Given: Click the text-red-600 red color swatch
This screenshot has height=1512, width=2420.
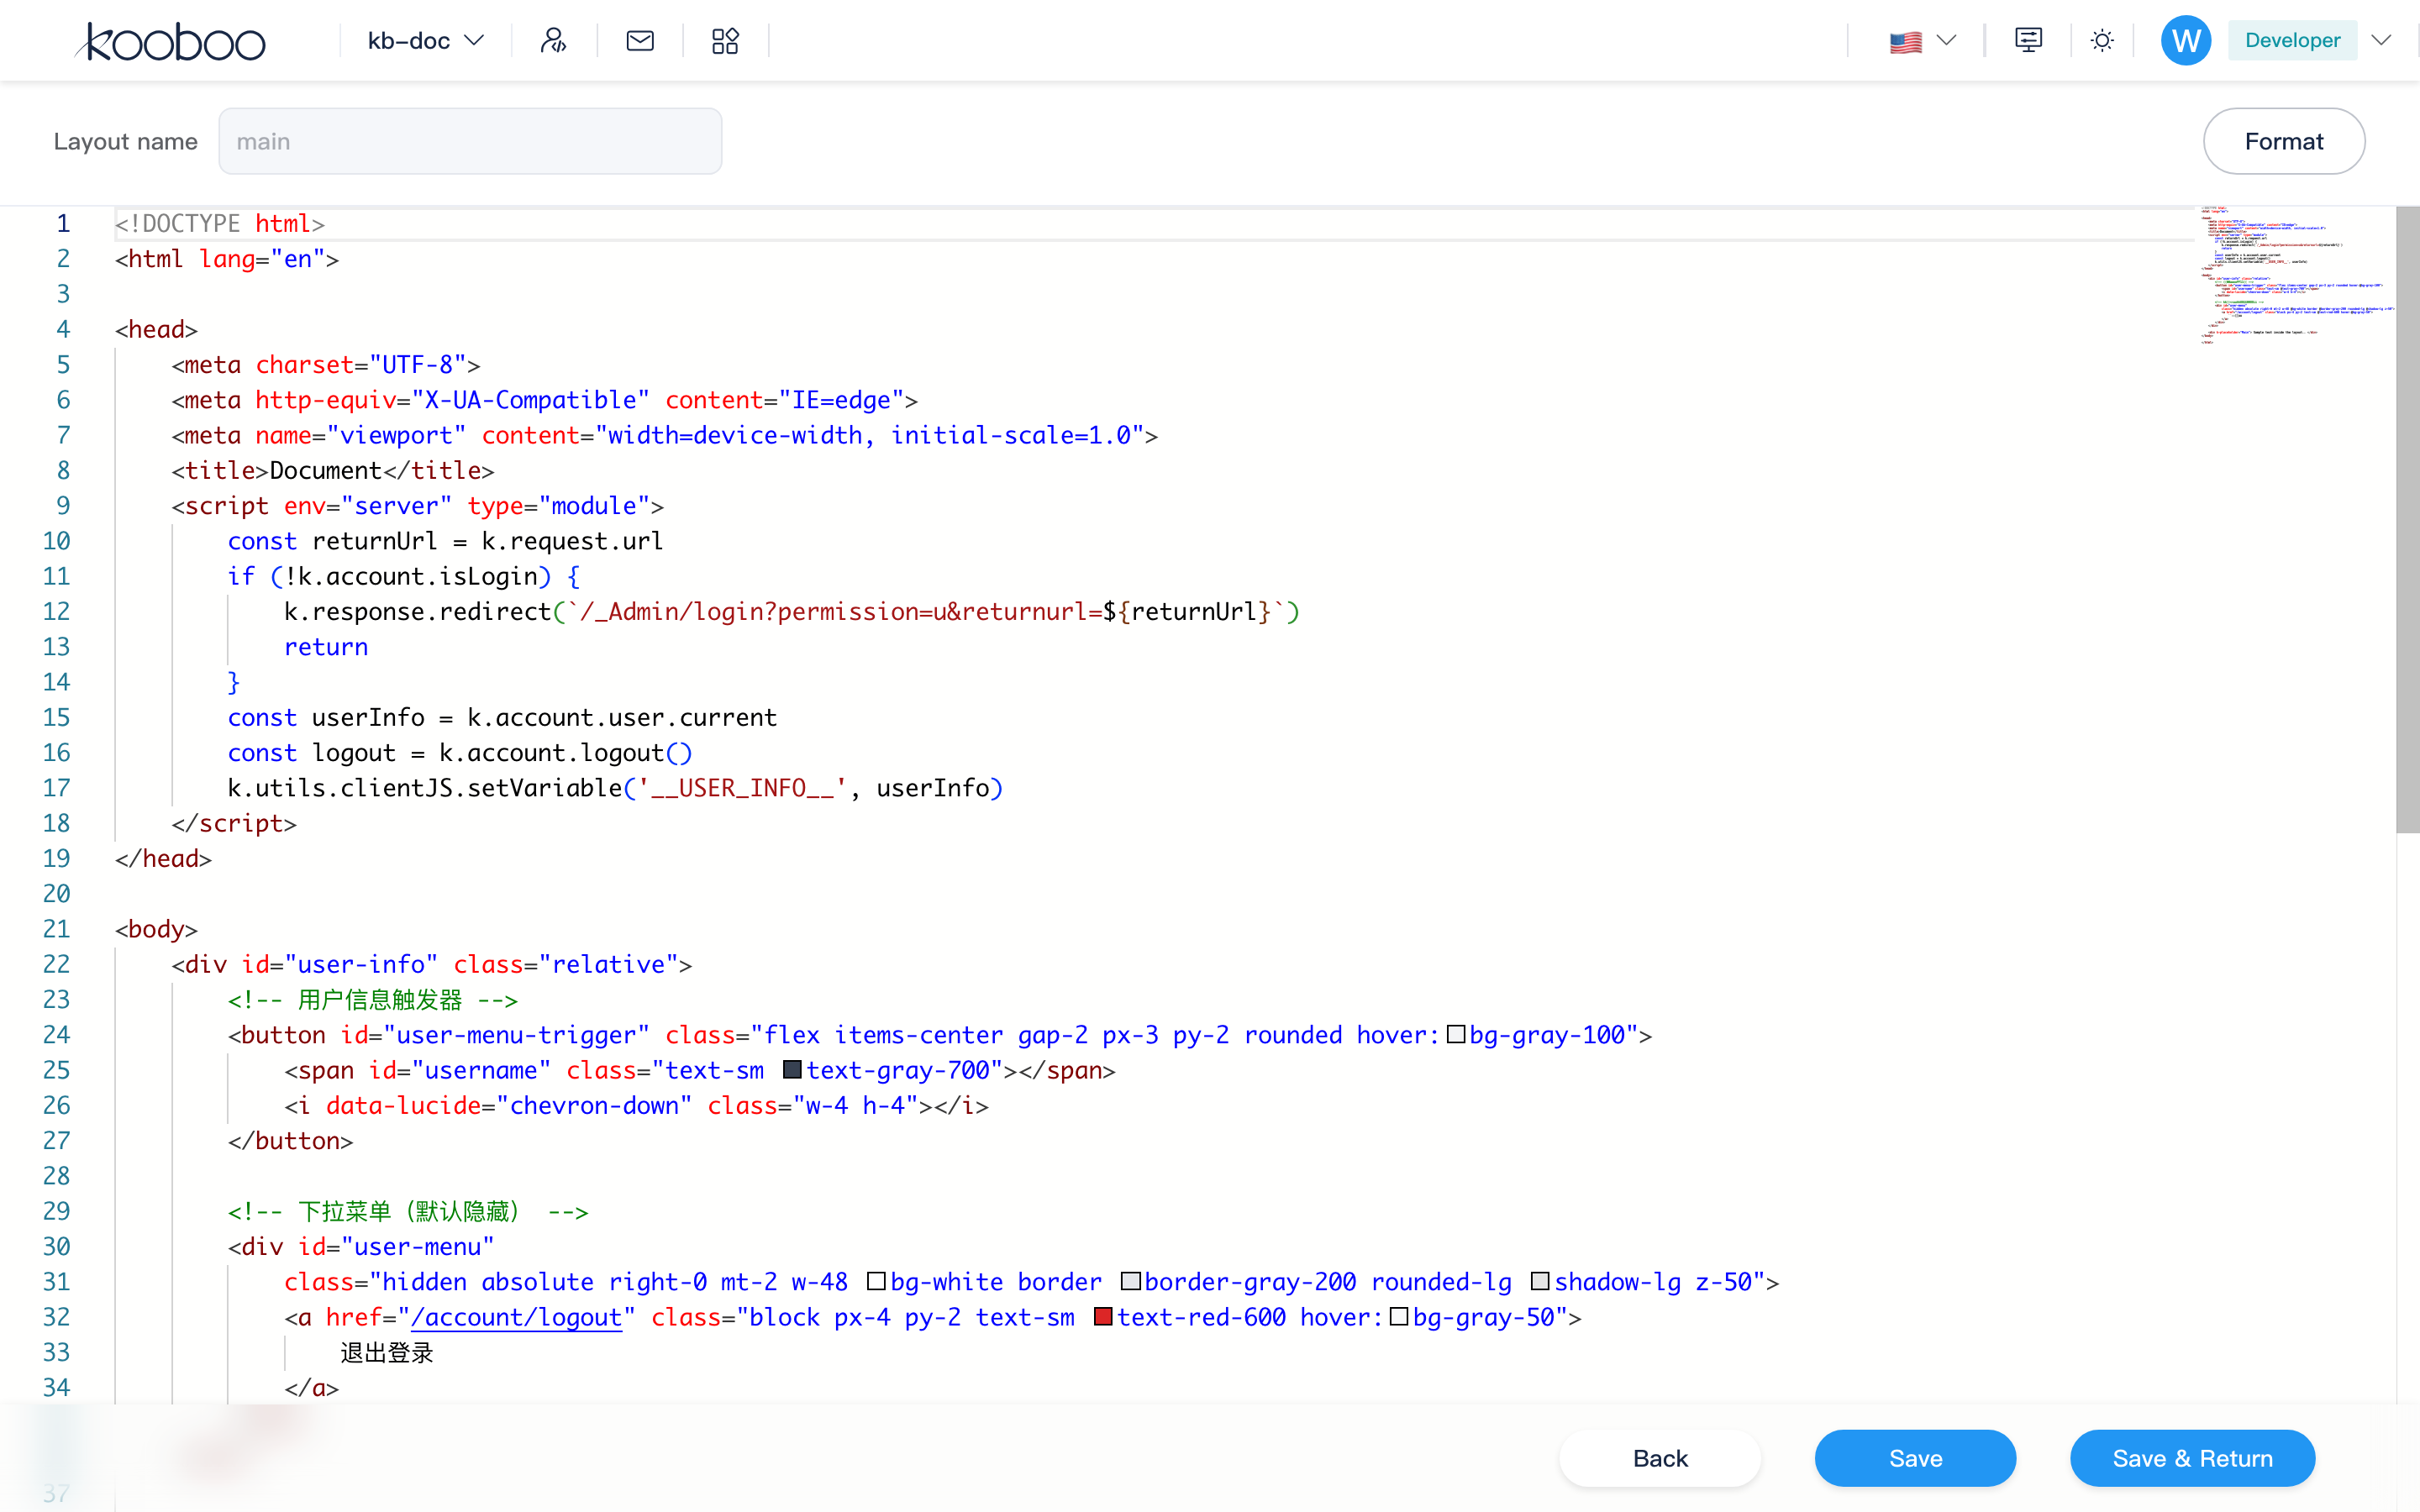Looking at the screenshot, I should click(x=1103, y=1317).
